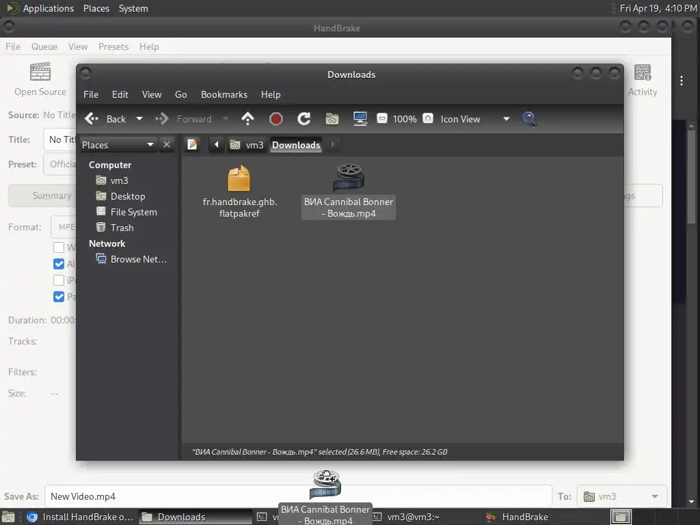Toggle the second (checked) HandBrake format checkbox
The width and height of the screenshot is (700, 525).
[59, 263]
